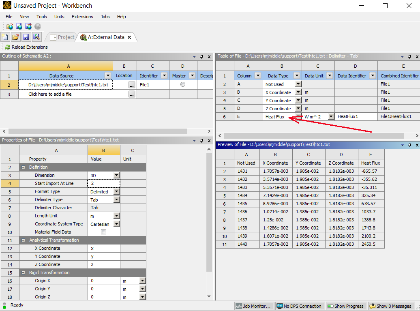Image resolution: width=420 pixels, height=311 pixels.
Task: Close the Outline of Schematic A2 panel
Action: (209, 56)
